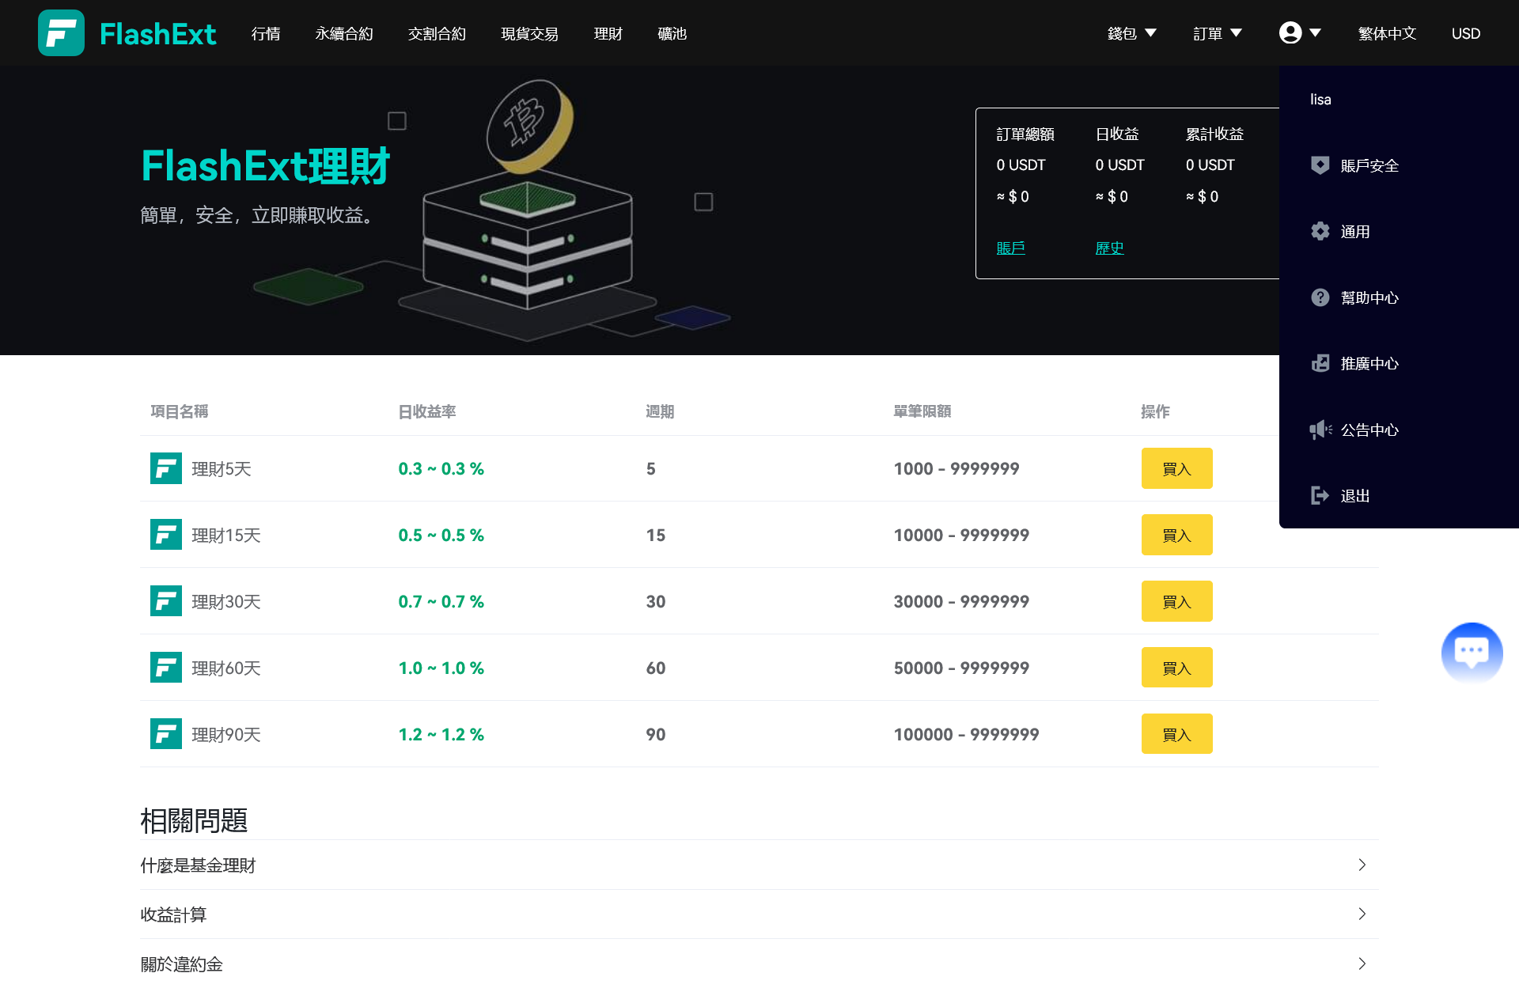Open the customer service chat bubble icon

point(1472,652)
